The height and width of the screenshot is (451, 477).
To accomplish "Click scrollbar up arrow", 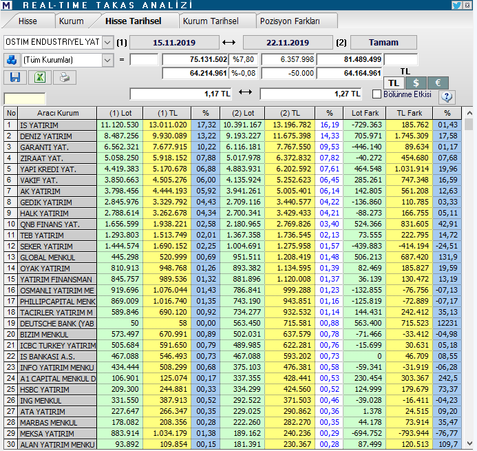I will (469, 113).
